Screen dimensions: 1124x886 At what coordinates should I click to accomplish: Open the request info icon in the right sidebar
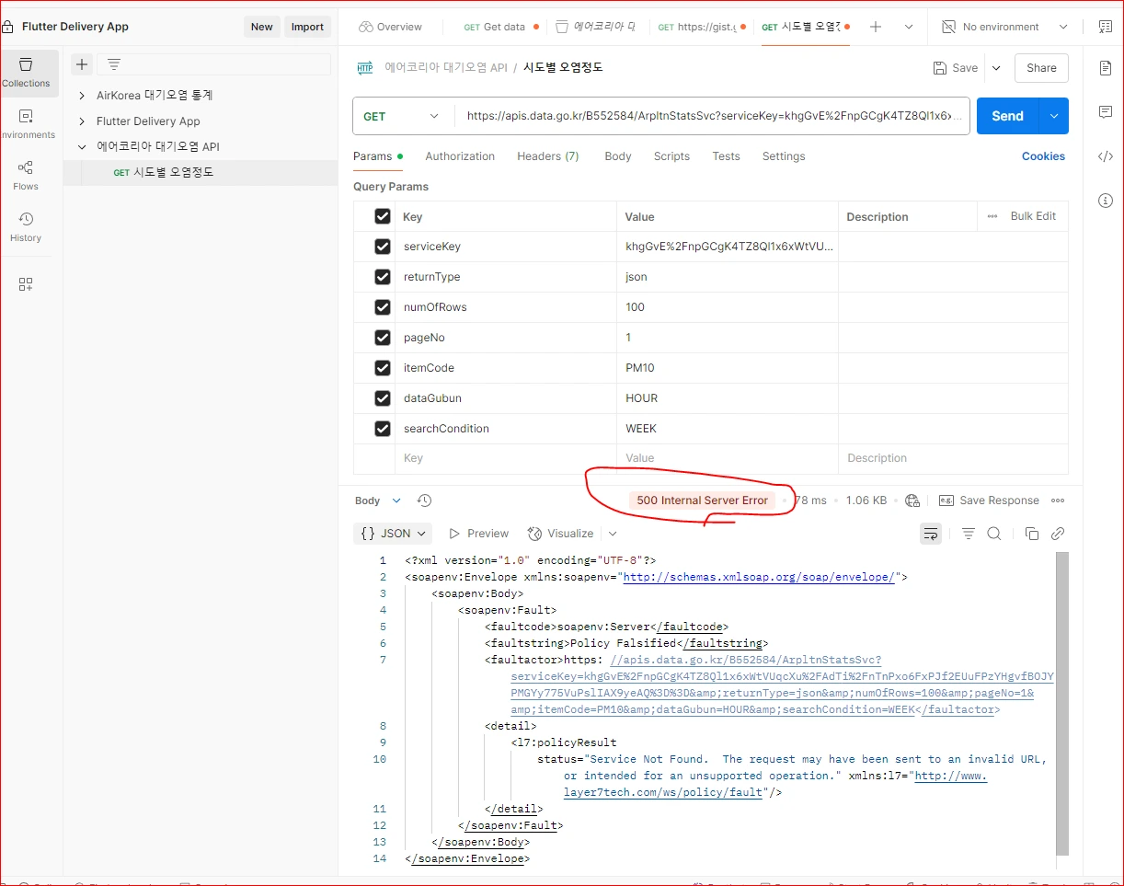tap(1106, 201)
